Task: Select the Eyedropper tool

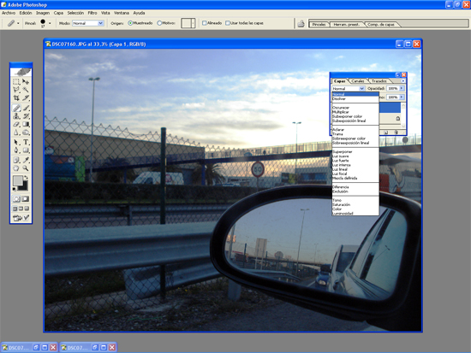Action: [26, 160]
